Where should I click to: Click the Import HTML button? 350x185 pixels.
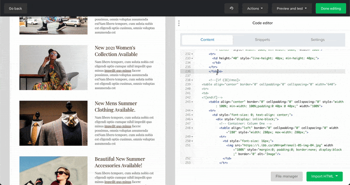324,176
